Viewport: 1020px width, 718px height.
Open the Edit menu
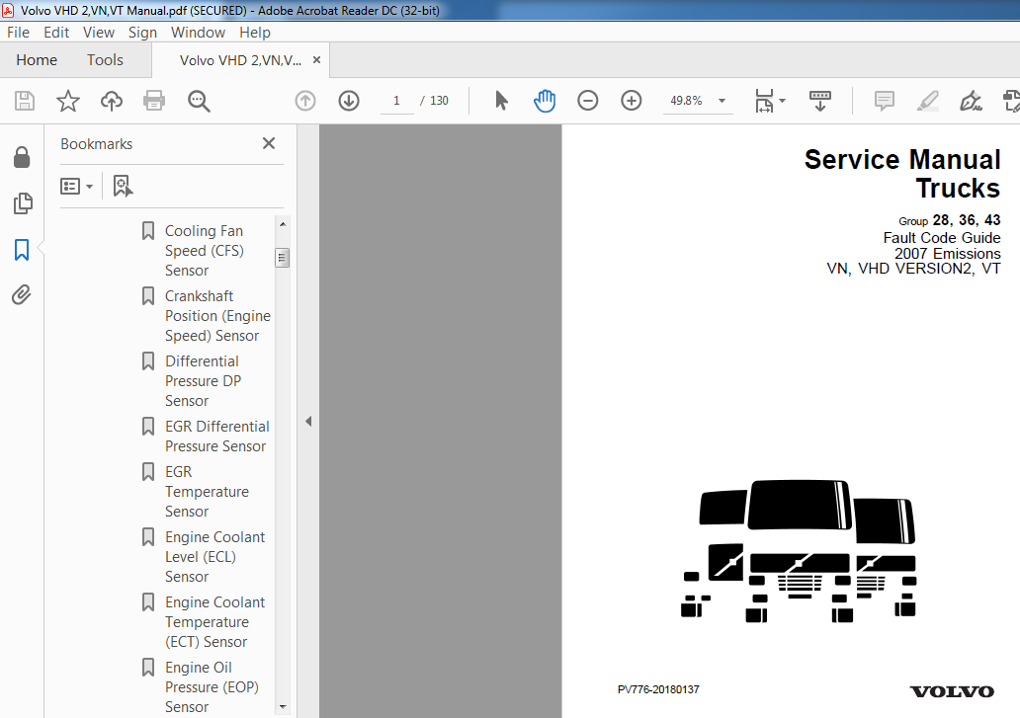pos(56,32)
